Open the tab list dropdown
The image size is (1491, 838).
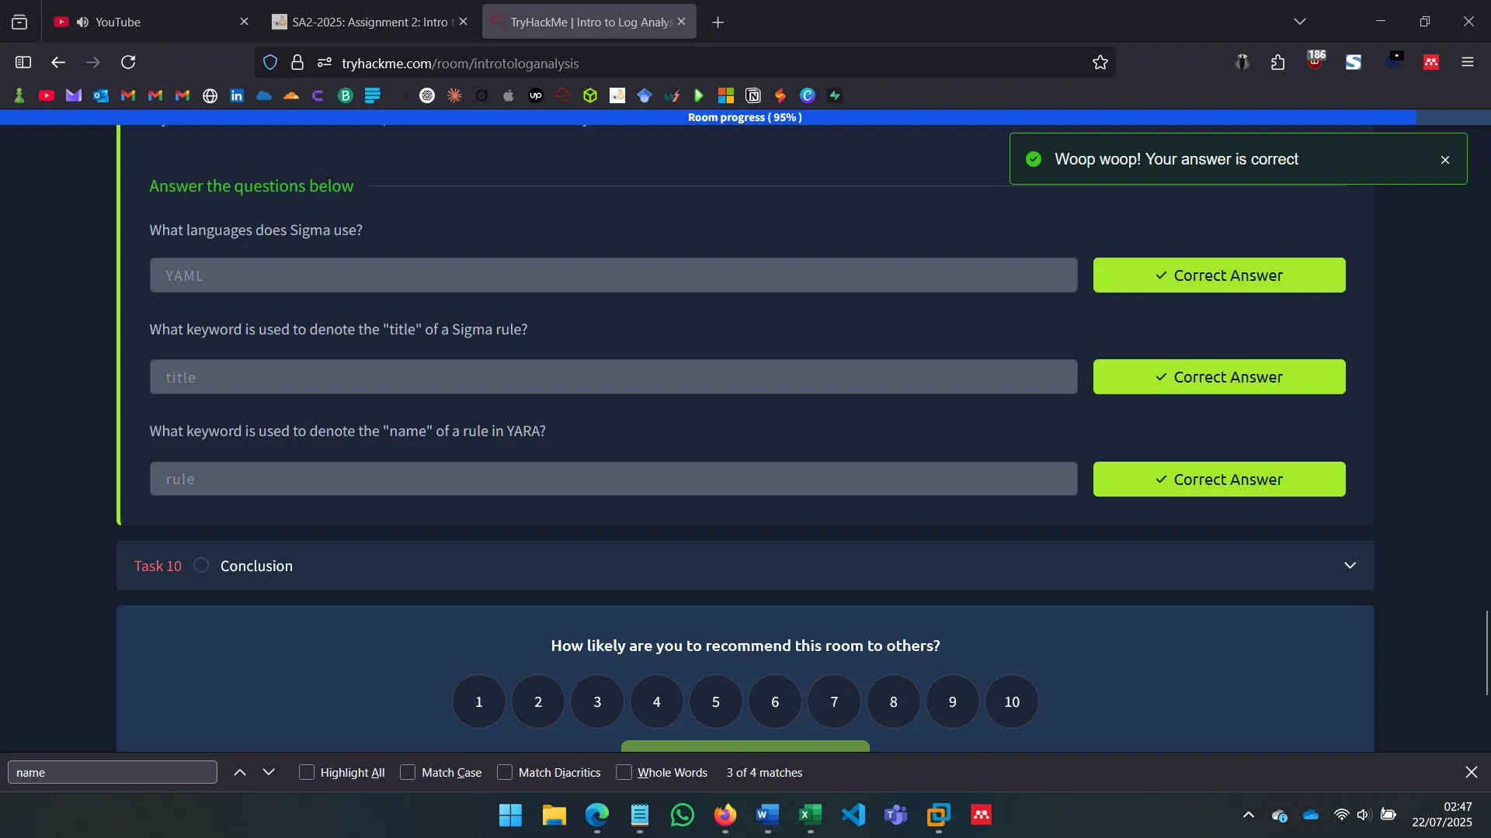click(x=1300, y=21)
